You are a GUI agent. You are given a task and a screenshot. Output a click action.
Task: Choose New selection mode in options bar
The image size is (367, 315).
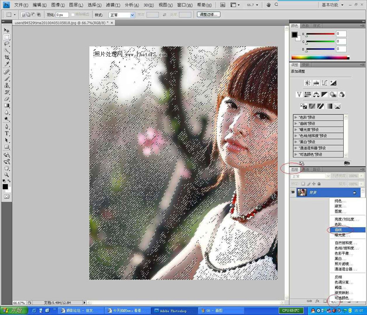pos(23,15)
